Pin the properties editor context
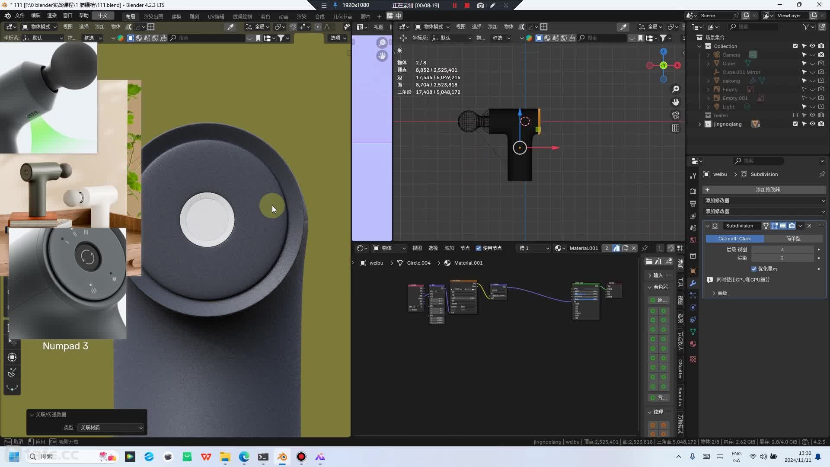Viewport: 830px width, 467px height. (822, 174)
